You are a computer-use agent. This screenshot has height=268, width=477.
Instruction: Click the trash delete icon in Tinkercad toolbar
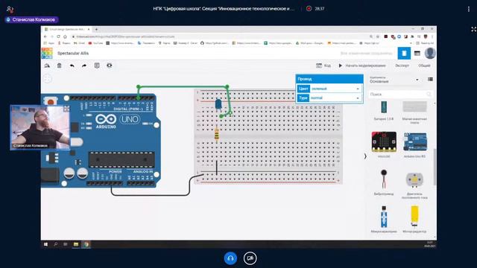[x=60, y=66]
